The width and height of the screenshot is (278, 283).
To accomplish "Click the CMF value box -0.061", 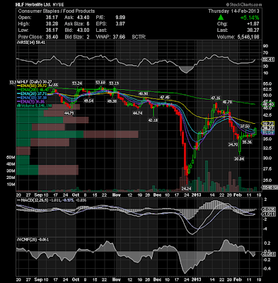I will pos(269,254).
